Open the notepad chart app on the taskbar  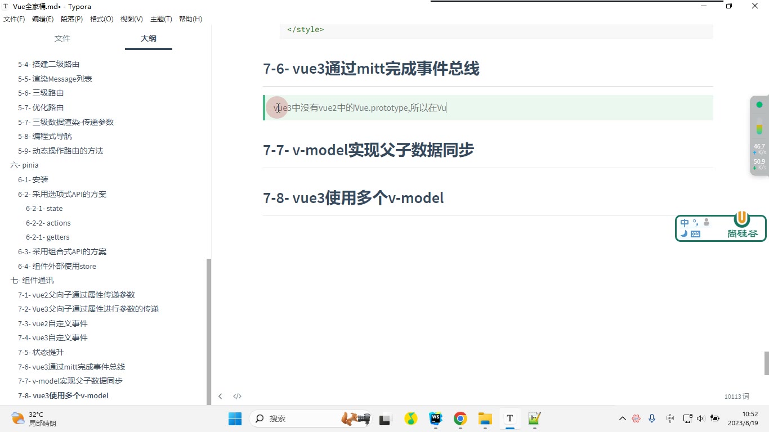coord(534,418)
